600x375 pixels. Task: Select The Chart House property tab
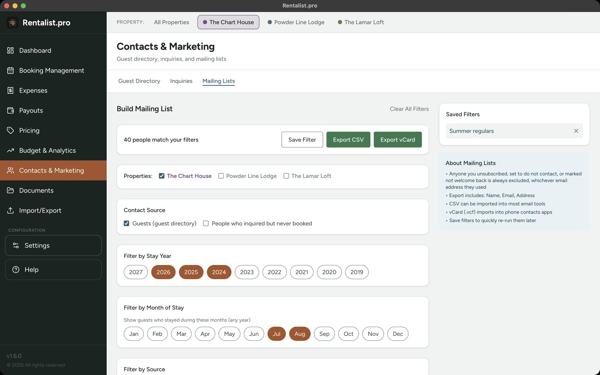click(x=228, y=22)
